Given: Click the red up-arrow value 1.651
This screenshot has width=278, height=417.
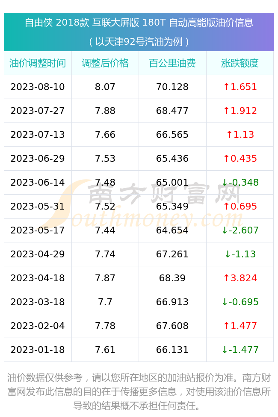Looking at the screenshot, I should click(240, 87).
